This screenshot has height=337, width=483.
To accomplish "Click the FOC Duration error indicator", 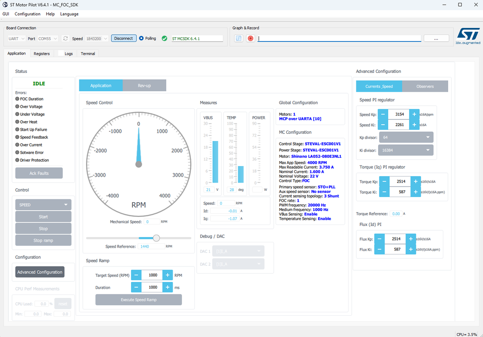I will pyautogui.click(x=17, y=98).
